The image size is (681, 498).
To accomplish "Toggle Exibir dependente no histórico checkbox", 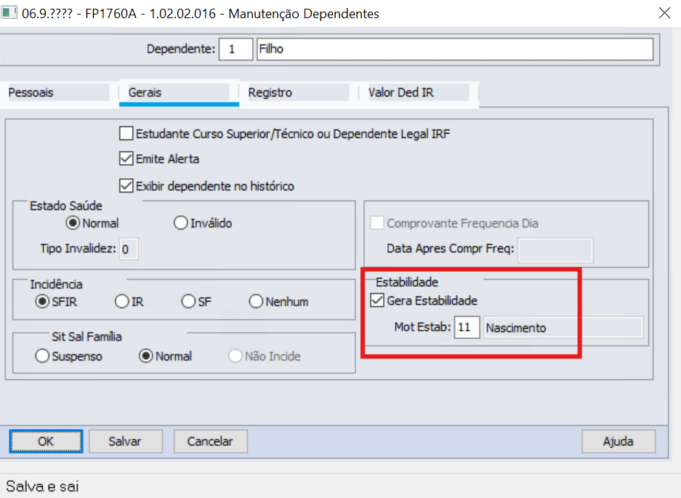I will [x=126, y=186].
